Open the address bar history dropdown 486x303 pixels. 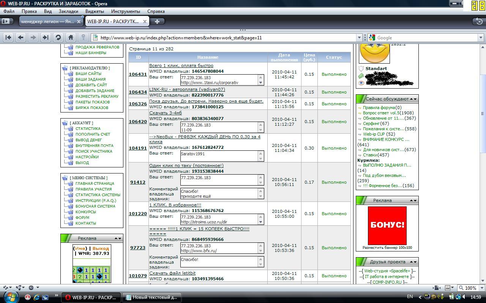[x=359, y=37]
